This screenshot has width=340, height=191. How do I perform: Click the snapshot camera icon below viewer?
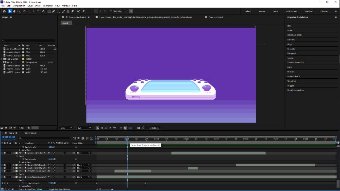click(x=138, y=128)
